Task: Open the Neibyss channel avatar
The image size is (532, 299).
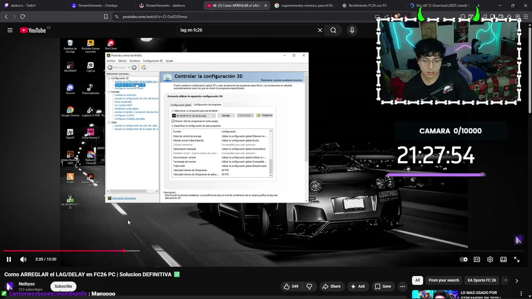Action: pos(9,287)
